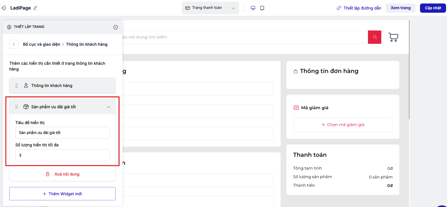Select the Thông tin khách hàng widget row
The image size is (447, 207).
[x=62, y=86]
